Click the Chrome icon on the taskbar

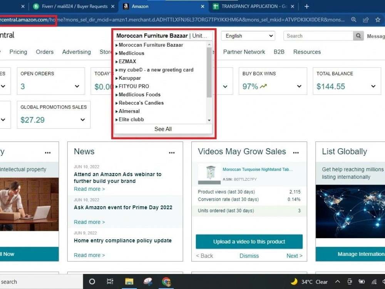pyautogui.click(x=166, y=282)
